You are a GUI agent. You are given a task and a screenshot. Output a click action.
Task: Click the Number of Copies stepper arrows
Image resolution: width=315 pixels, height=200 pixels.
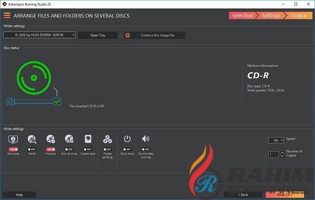[x=282, y=154]
